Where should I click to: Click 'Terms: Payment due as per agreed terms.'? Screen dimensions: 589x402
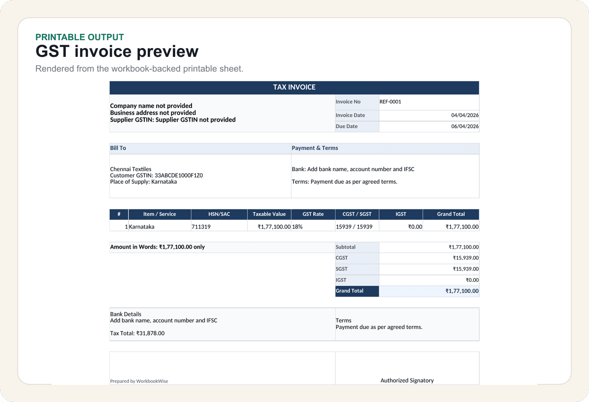click(x=345, y=182)
